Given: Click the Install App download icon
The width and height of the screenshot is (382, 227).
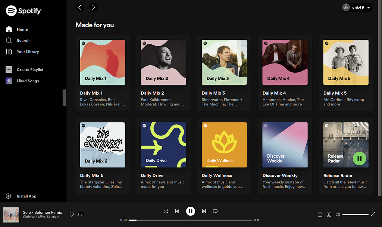Looking at the screenshot, I should click(9, 196).
